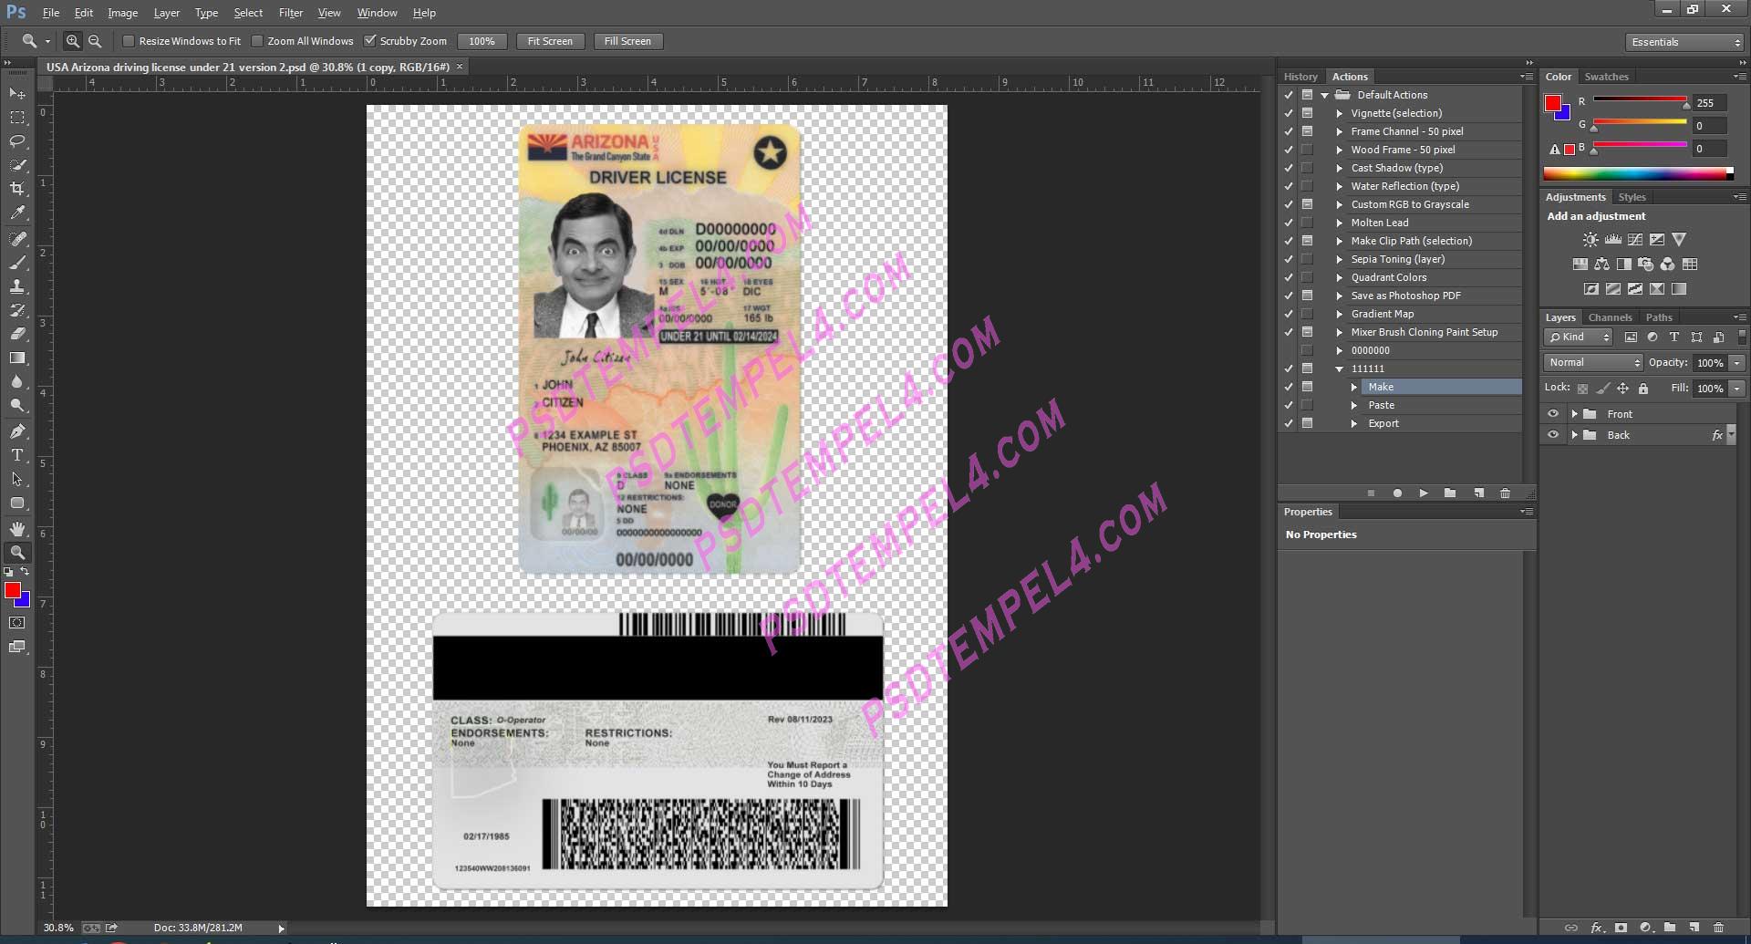Click the Fill Screen button
Image resolution: width=1751 pixels, height=944 pixels.
tap(627, 41)
